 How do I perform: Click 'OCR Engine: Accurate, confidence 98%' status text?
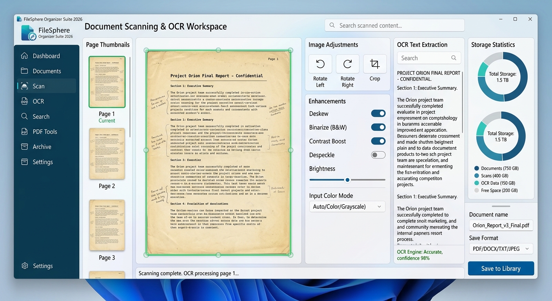[420, 255]
